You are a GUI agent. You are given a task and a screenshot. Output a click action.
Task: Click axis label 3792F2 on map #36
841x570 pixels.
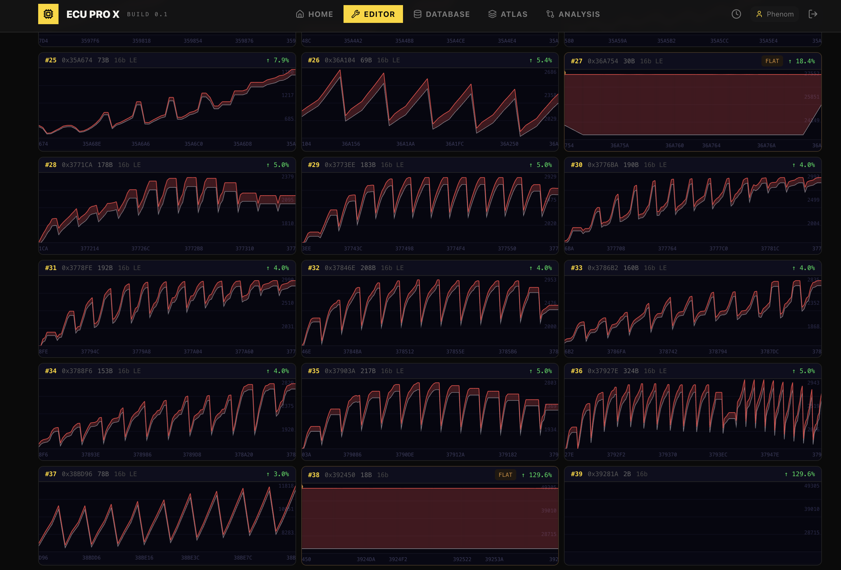[616, 455]
